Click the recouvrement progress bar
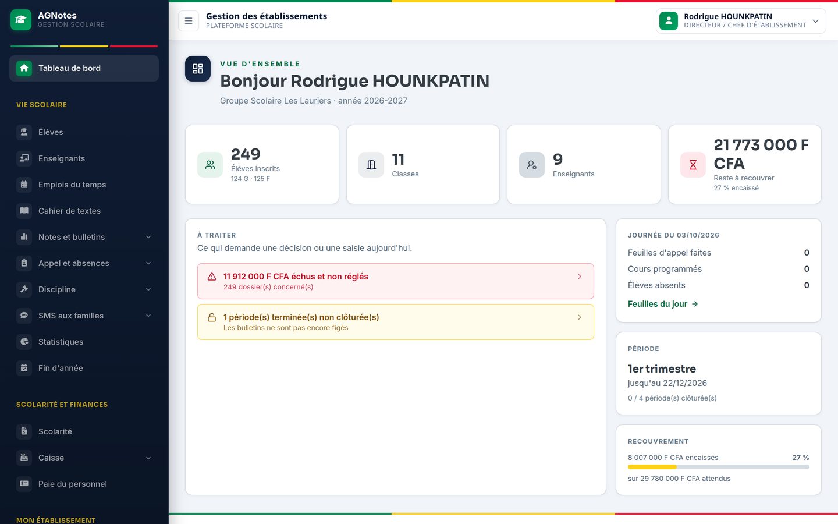 [719, 467]
